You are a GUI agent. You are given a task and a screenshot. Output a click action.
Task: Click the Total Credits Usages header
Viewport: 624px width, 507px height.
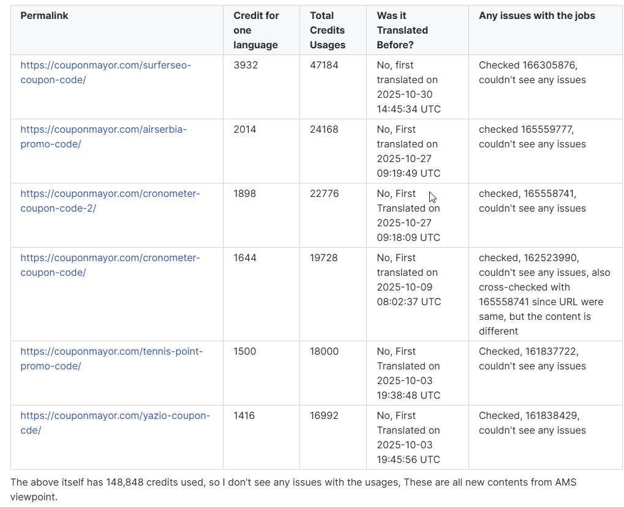click(x=327, y=31)
